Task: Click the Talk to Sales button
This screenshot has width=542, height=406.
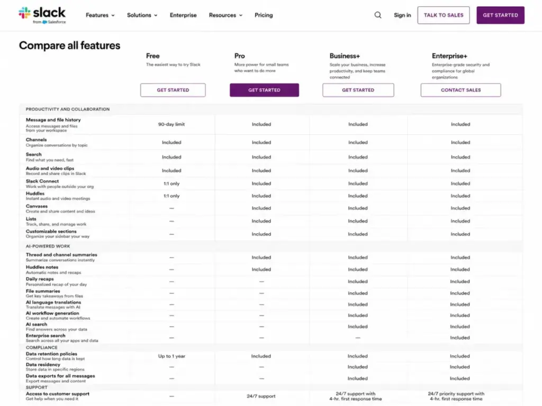Action: coord(444,15)
